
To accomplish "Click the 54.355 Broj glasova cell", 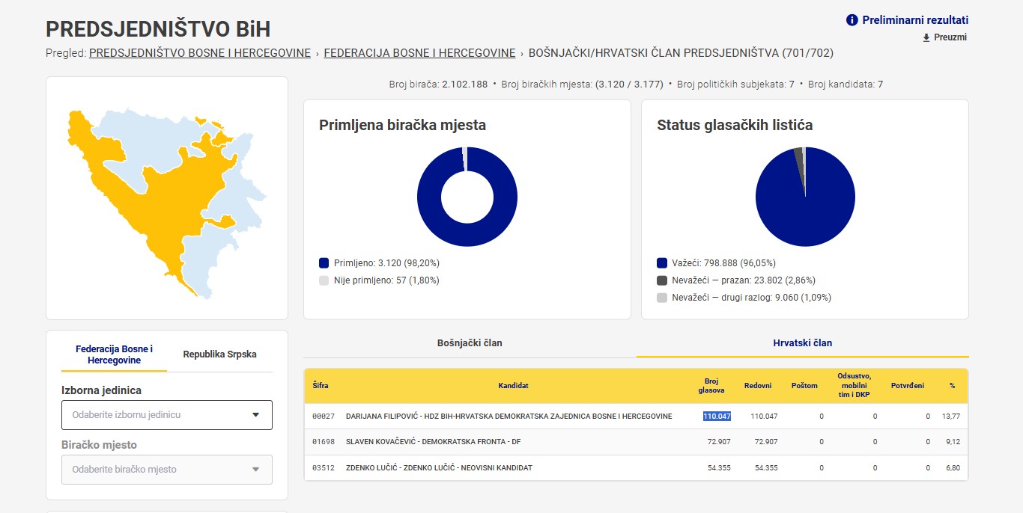I will (719, 468).
